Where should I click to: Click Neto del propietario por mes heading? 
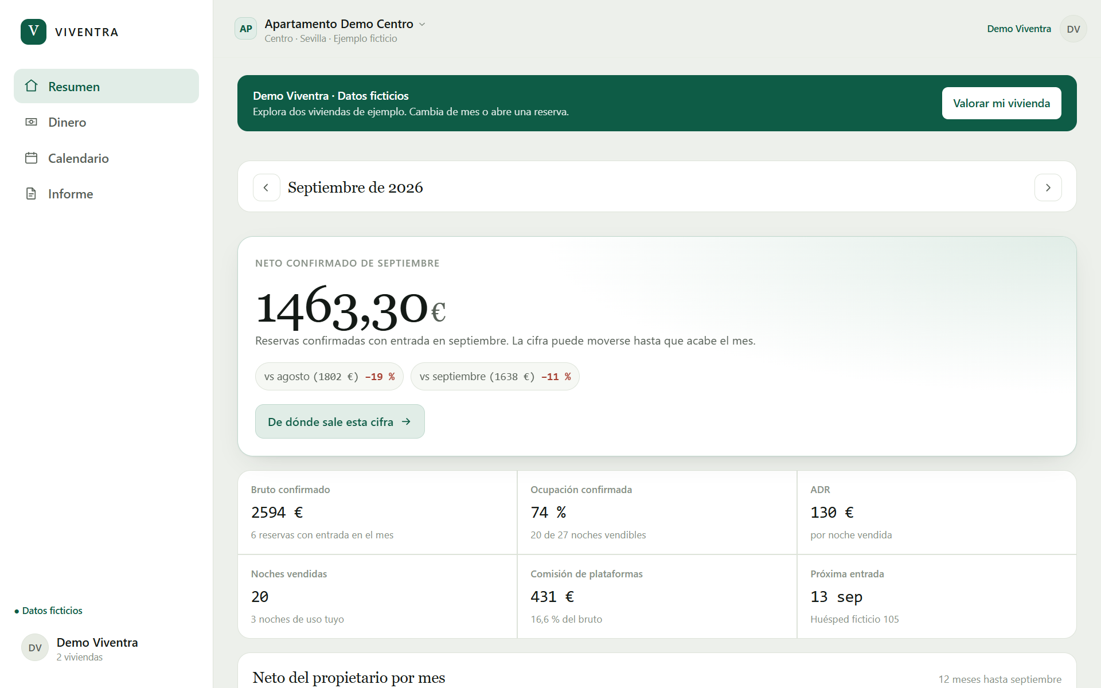tap(349, 678)
